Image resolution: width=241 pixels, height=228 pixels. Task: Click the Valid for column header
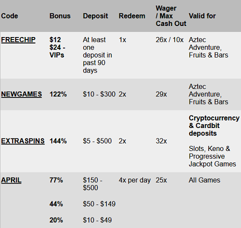202,16
